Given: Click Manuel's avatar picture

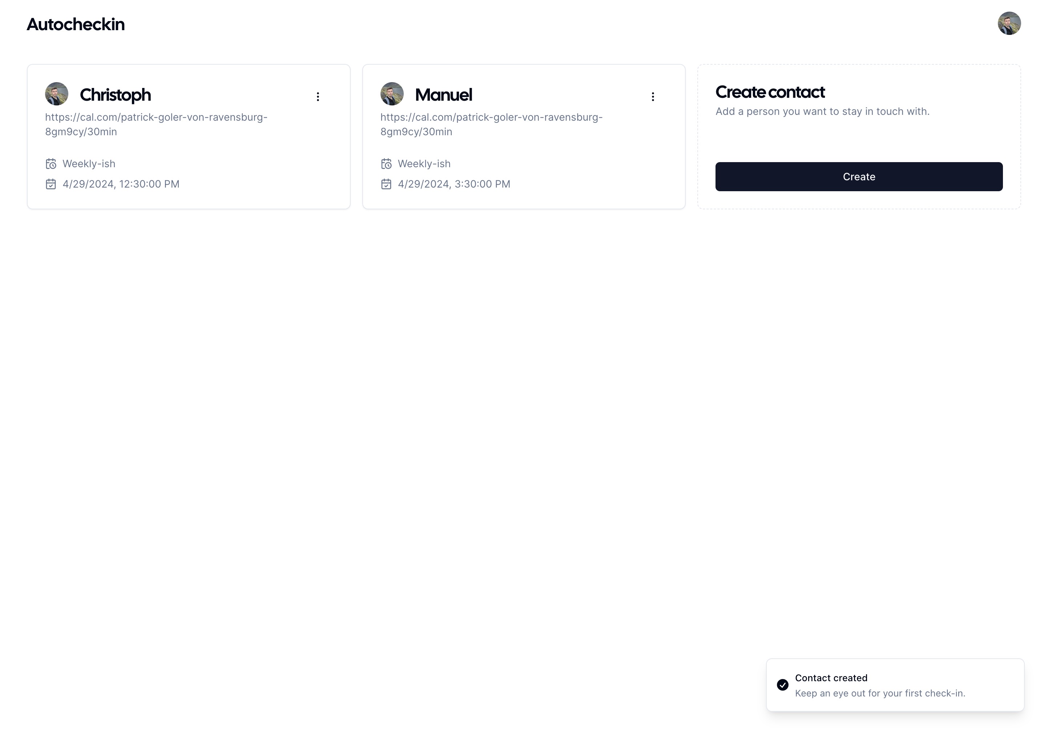Looking at the screenshot, I should click(392, 94).
